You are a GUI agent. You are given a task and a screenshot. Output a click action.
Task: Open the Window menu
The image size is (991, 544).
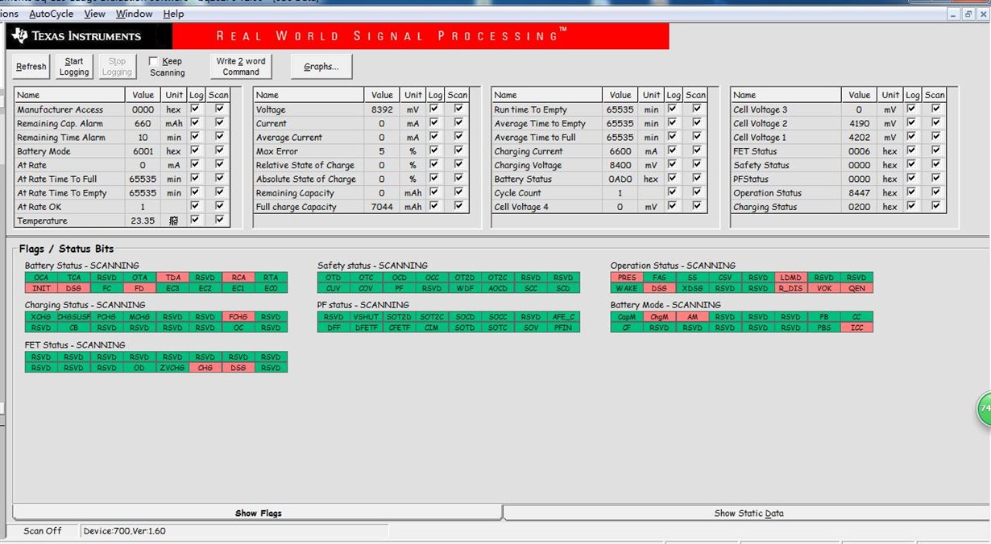tap(134, 14)
